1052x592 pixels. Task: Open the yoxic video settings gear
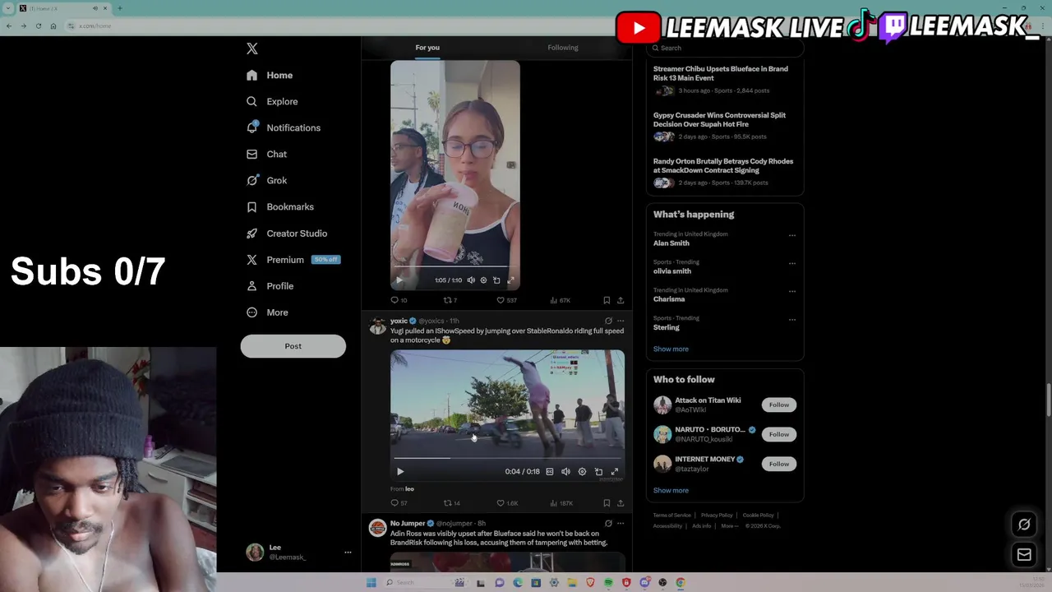tap(582, 471)
